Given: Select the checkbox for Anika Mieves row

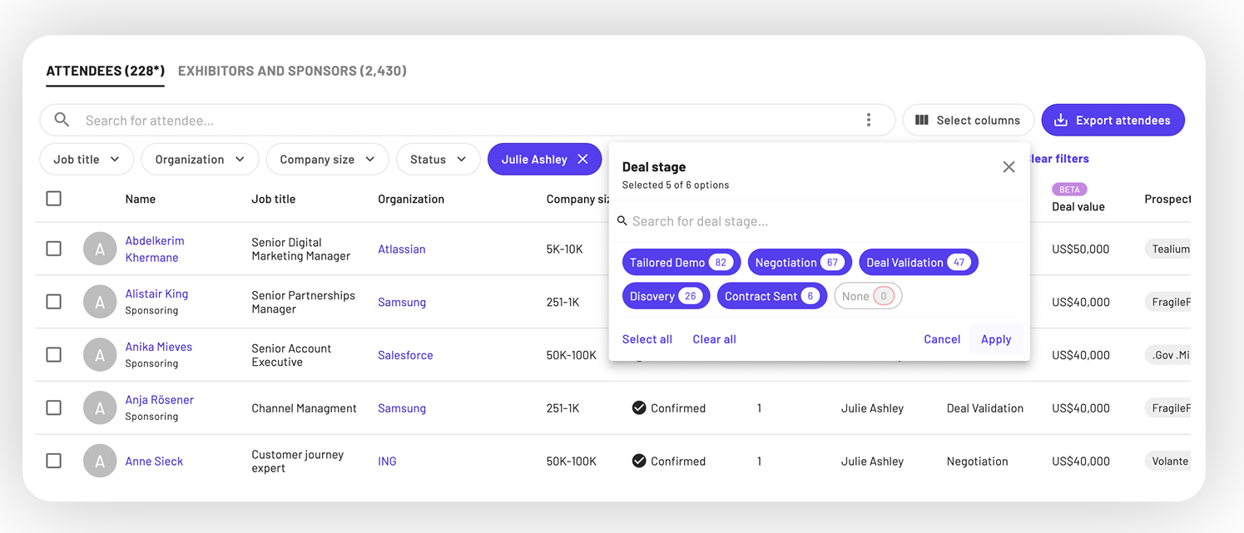Looking at the screenshot, I should (x=54, y=355).
